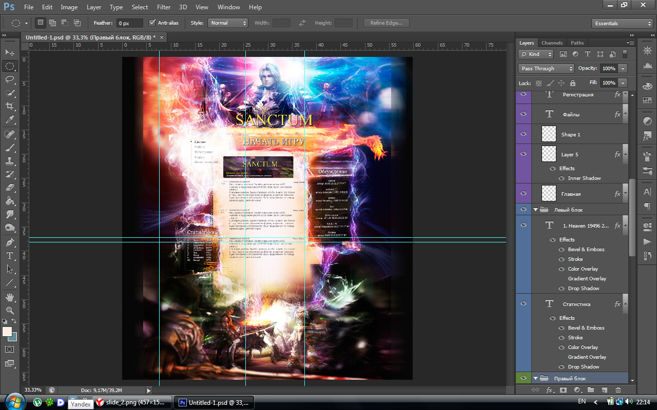Hide the Регистрация layer
657x410 pixels.
[x=524, y=94]
